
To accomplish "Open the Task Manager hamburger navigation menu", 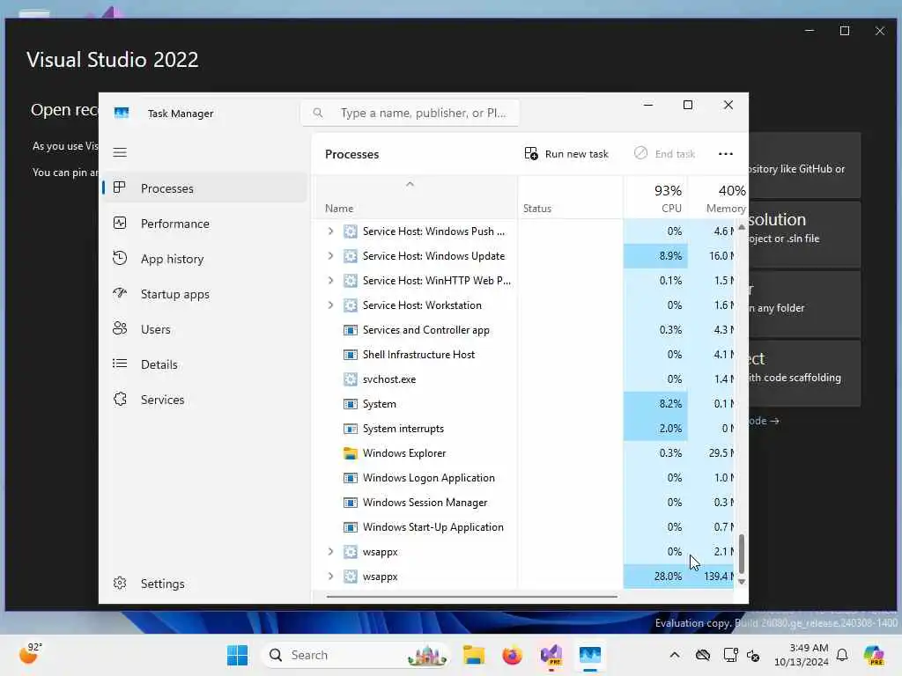I will (x=120, y=152).
